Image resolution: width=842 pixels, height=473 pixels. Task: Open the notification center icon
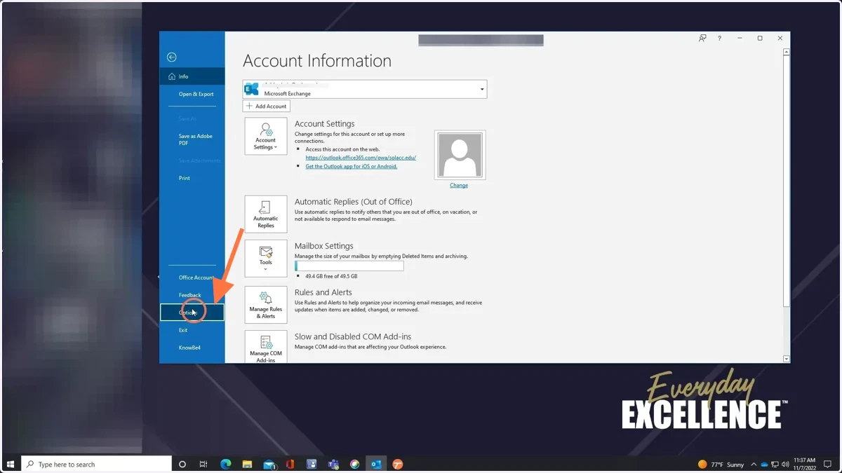pos(828,464)
